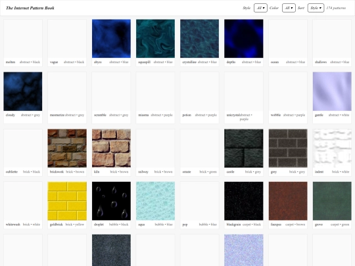
Task: Click the pop bubble pattern name
Action: point(185,225)
